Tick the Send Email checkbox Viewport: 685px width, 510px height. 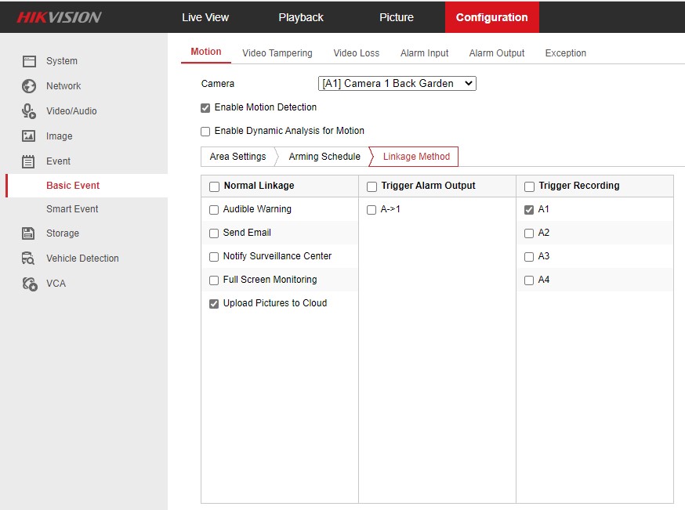point(214,233)
